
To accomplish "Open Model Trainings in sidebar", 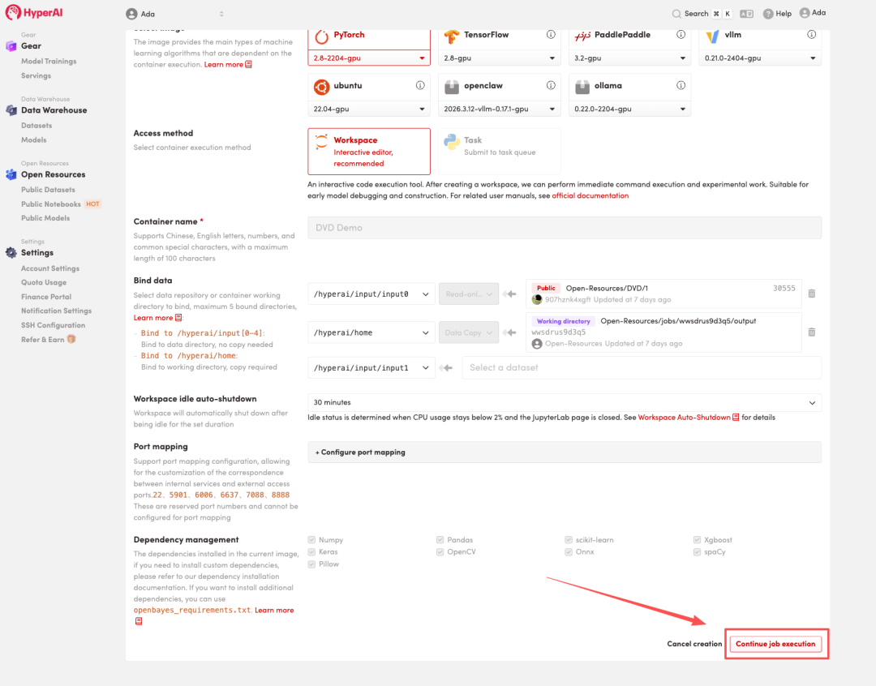I will click(x=49, y=61).
